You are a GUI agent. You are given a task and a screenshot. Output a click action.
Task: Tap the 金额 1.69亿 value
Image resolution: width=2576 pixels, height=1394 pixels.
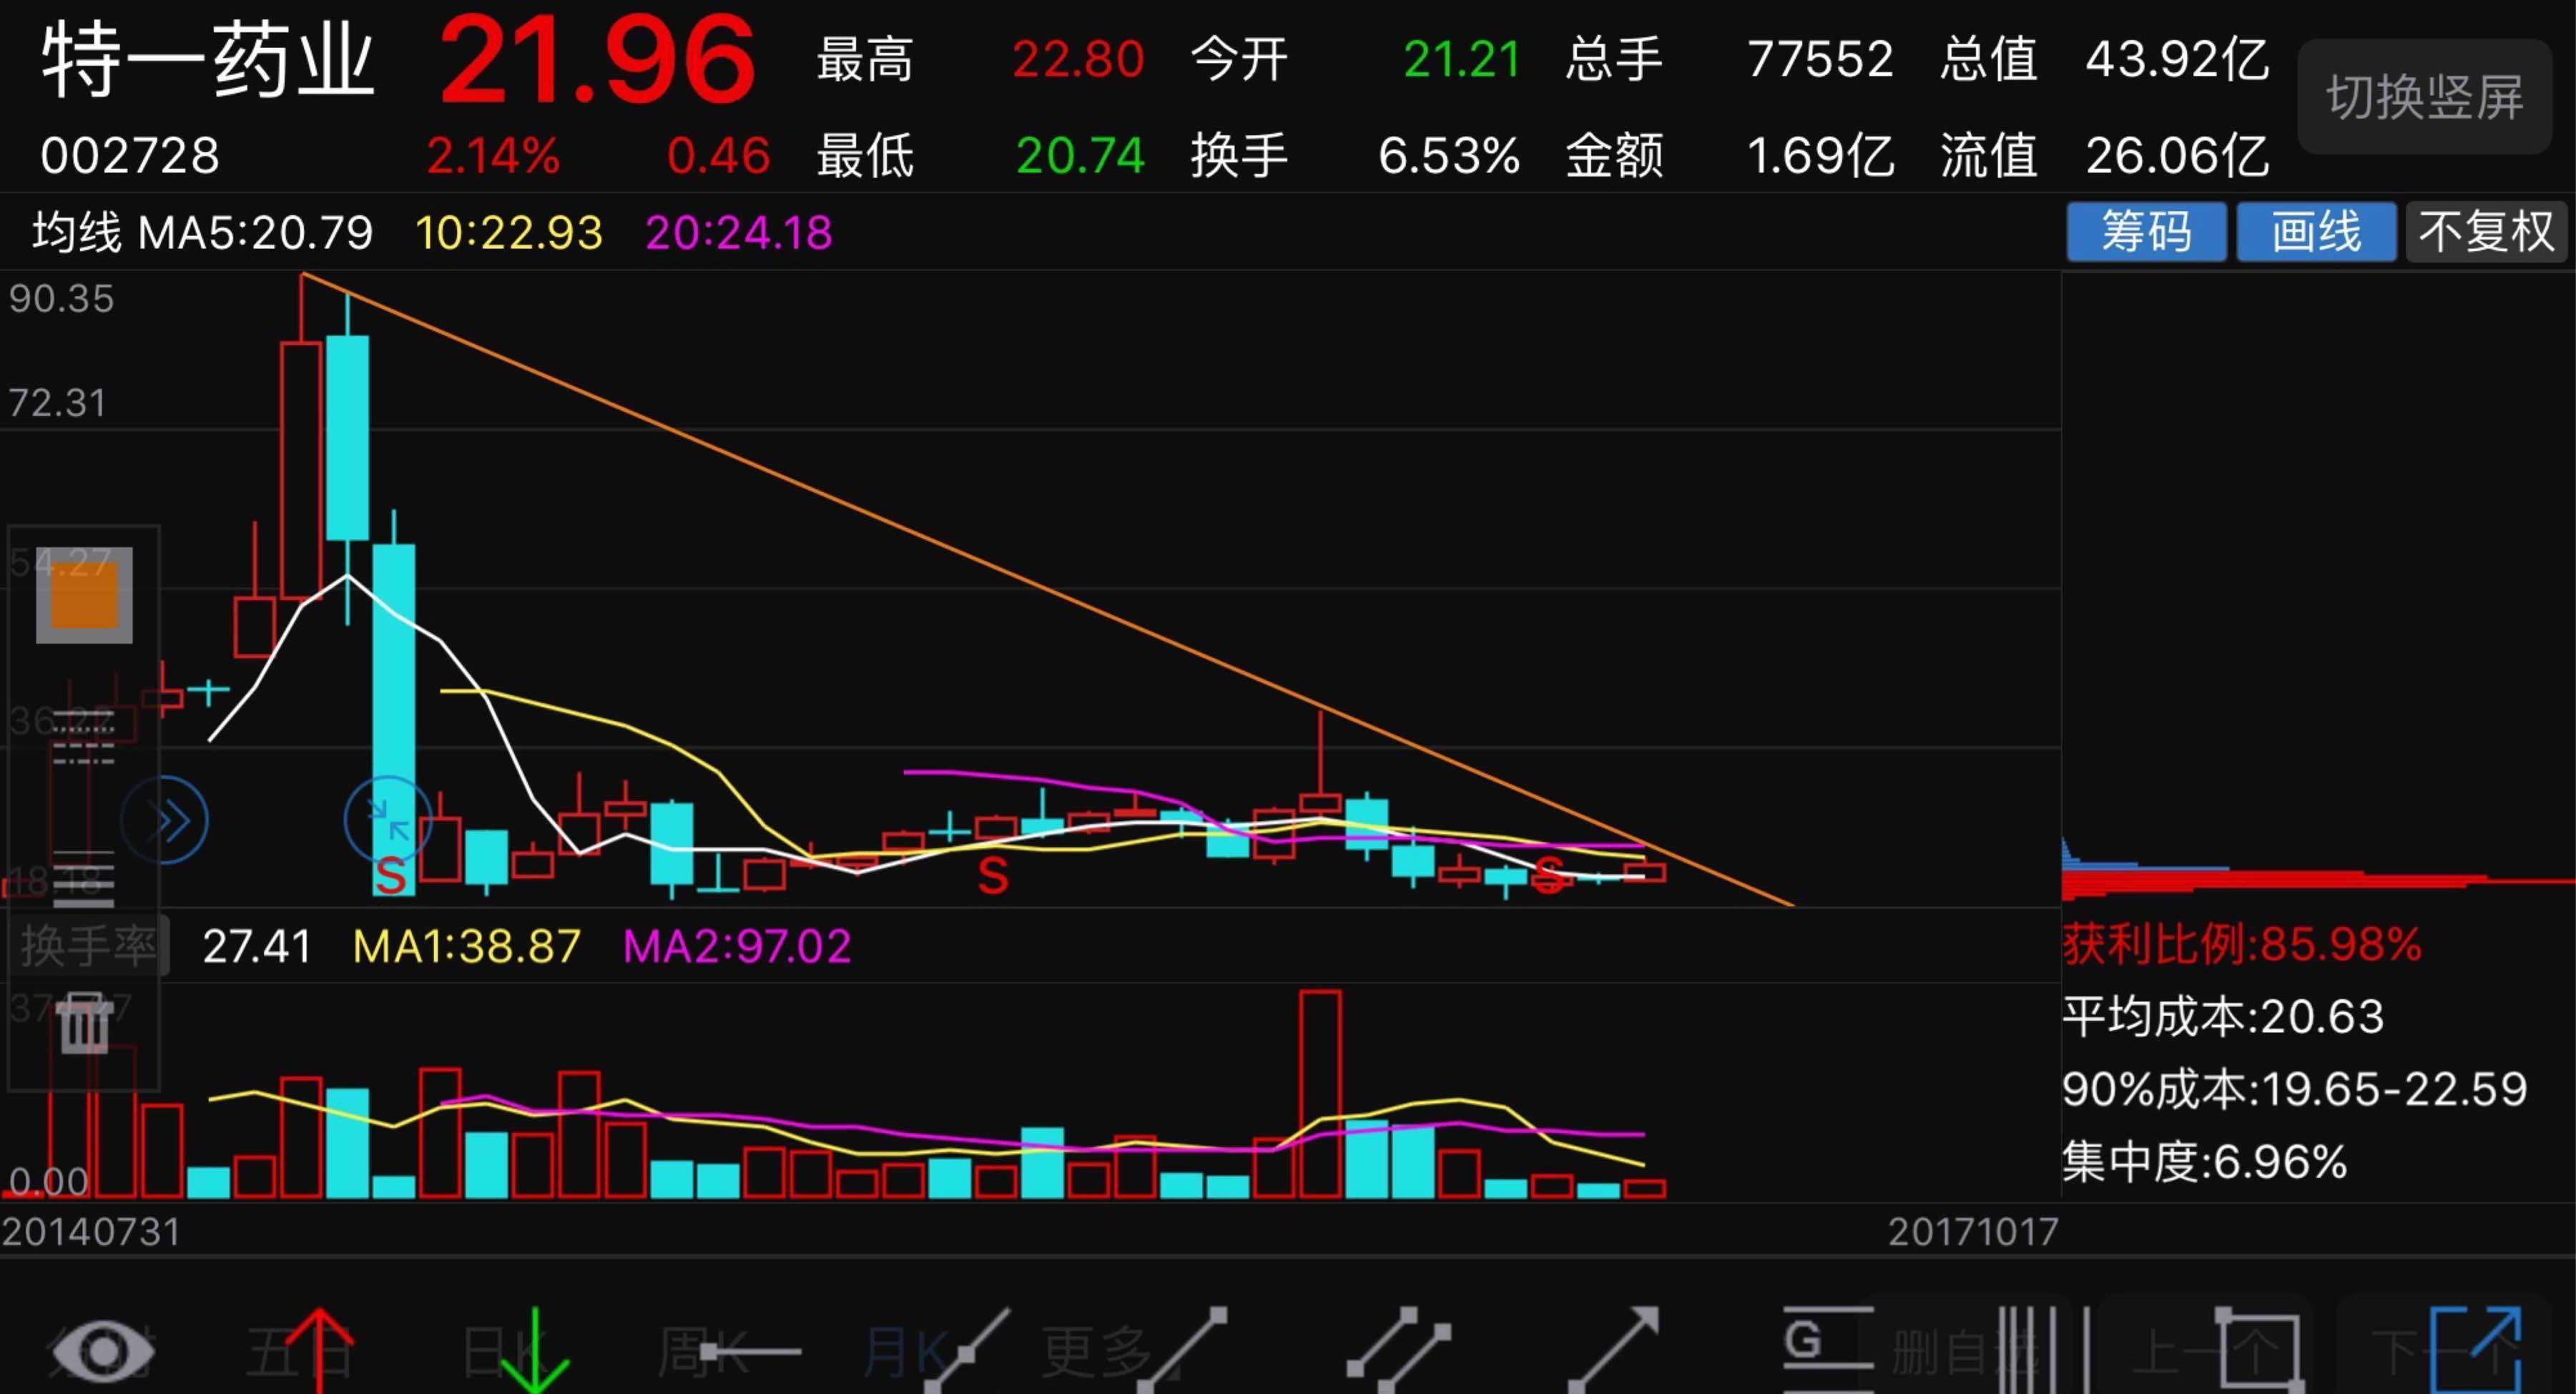(1820, 156)
